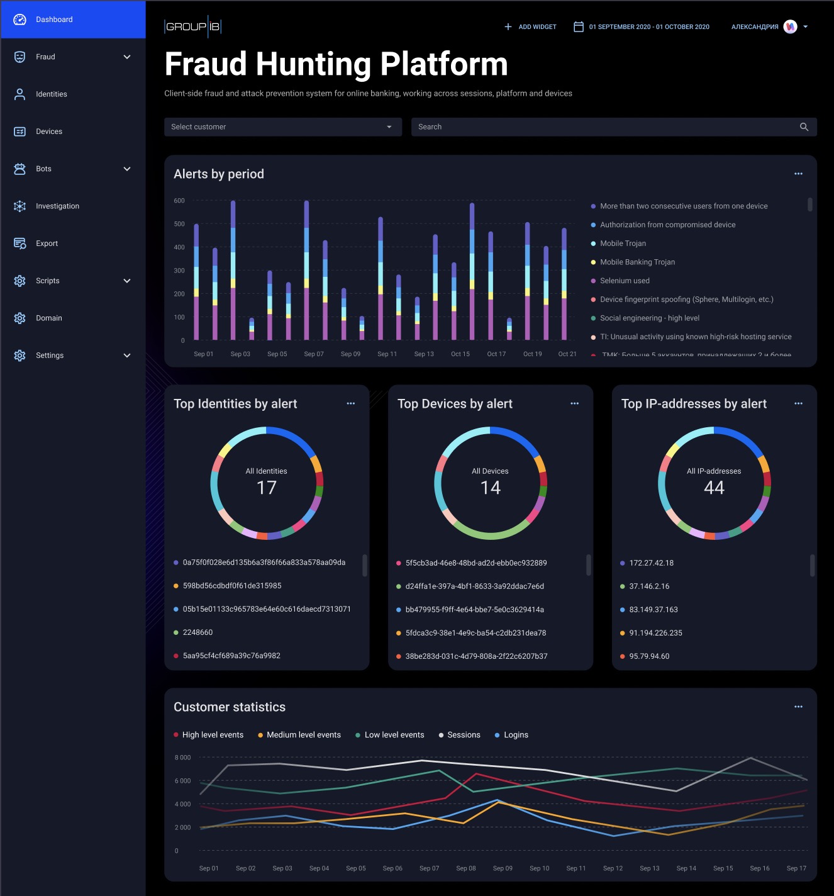Image resolution: width=834 pixels, height=896 pixels.
Task: Toggle Selenium used legend entry
Action: coord(620,281)
